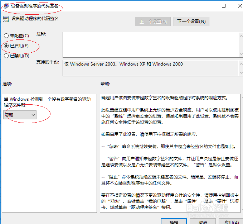The image size is (243, 224).
Task: Minimize the dialog window
Action: click(208, 6)
